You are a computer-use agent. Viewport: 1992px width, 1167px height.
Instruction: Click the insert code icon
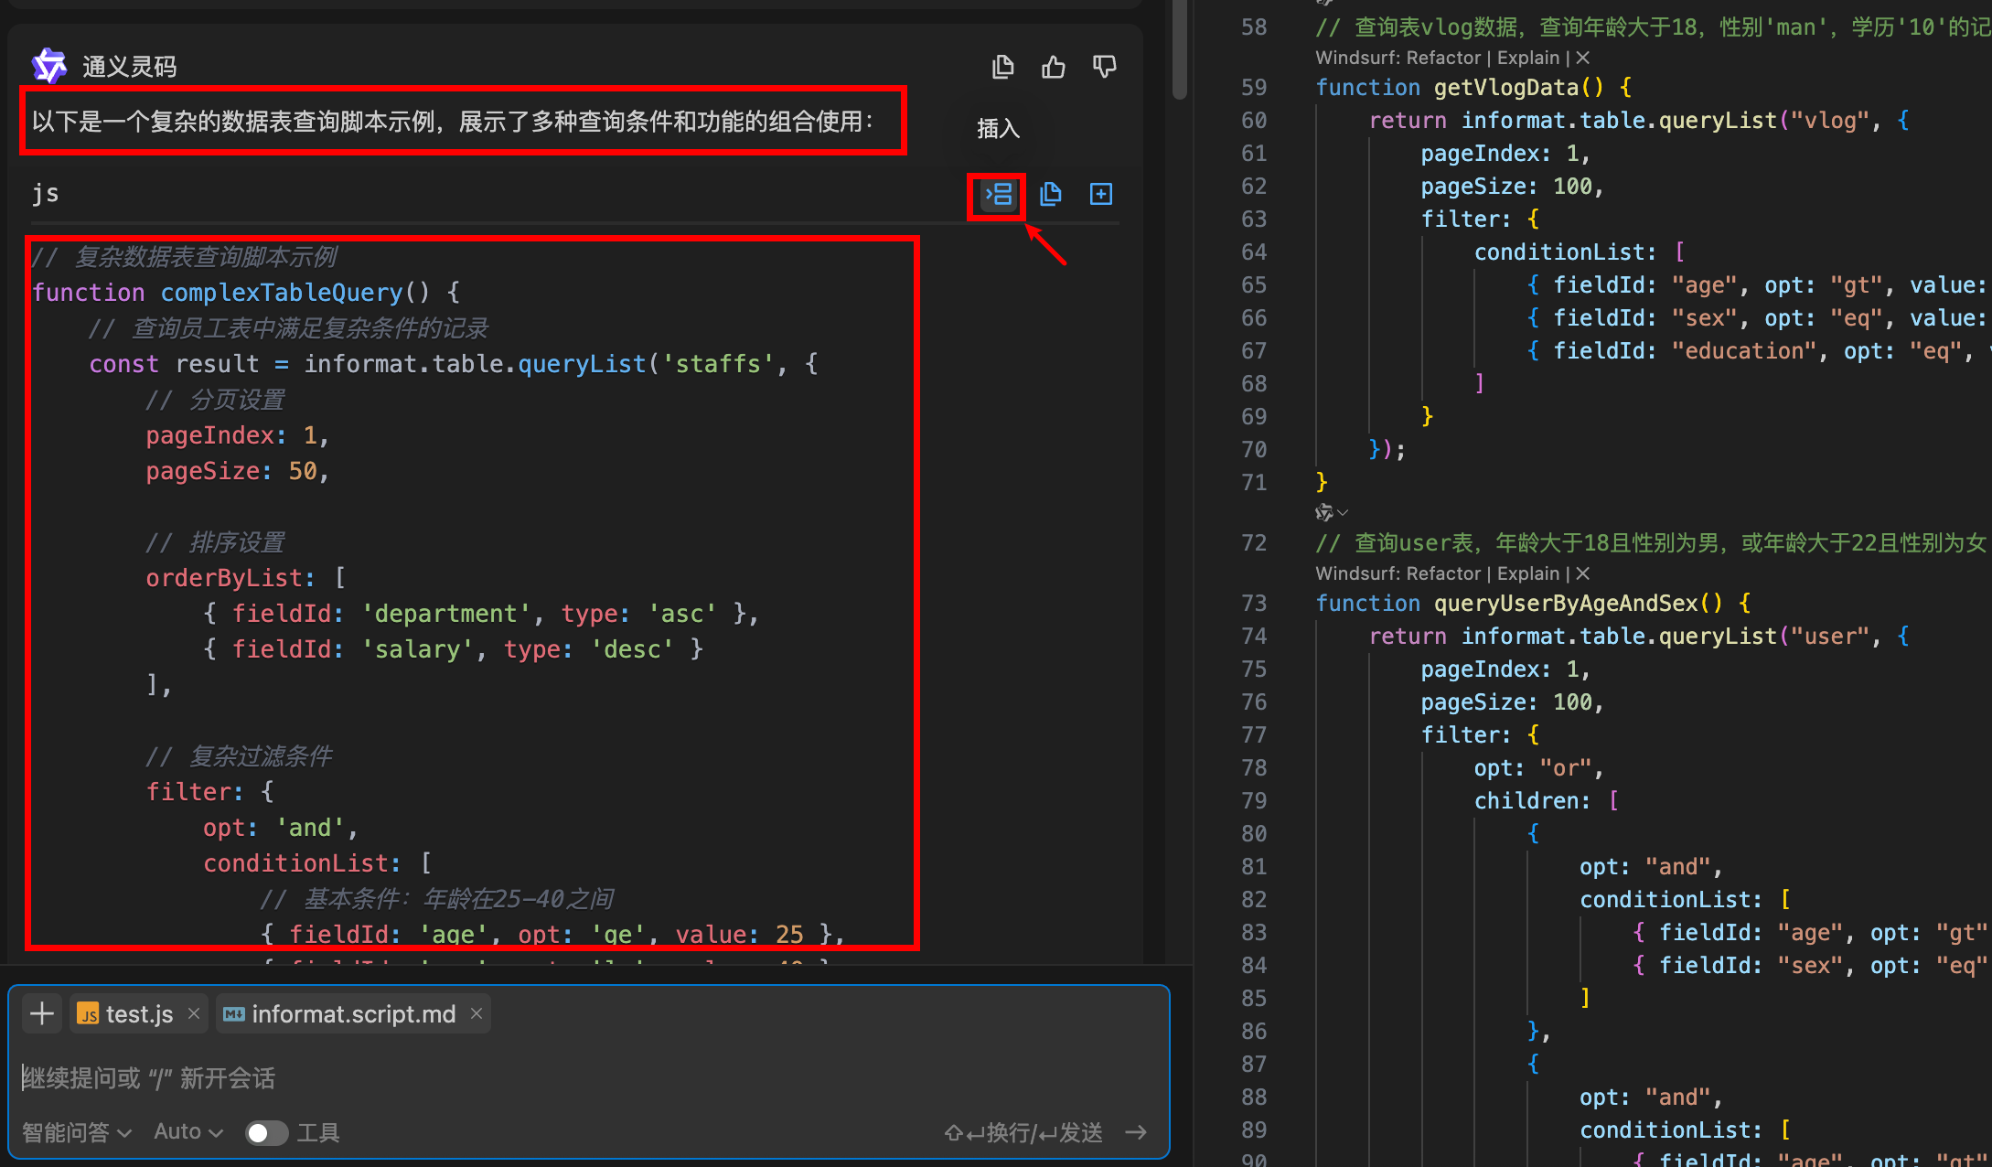pos(998,195)
